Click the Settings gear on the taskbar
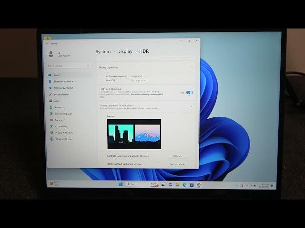The height and width of the screenshot is (228, 305). 199,185
